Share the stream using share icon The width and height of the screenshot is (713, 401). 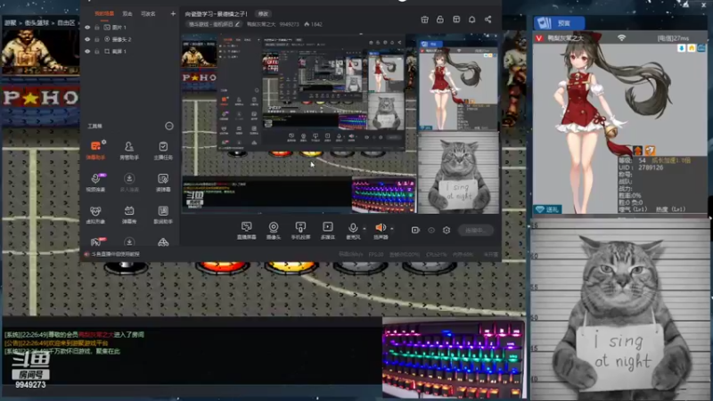click(x=488, y=20)
